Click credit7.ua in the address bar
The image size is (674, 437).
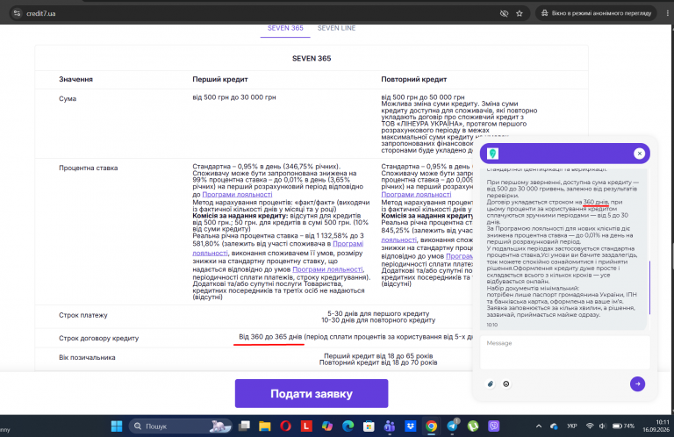click(x=41, y=13)
